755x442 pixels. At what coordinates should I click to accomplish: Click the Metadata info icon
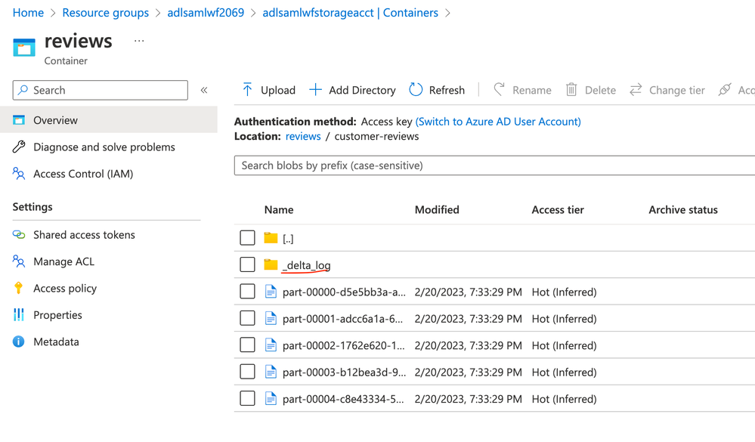tap(19, 342)
